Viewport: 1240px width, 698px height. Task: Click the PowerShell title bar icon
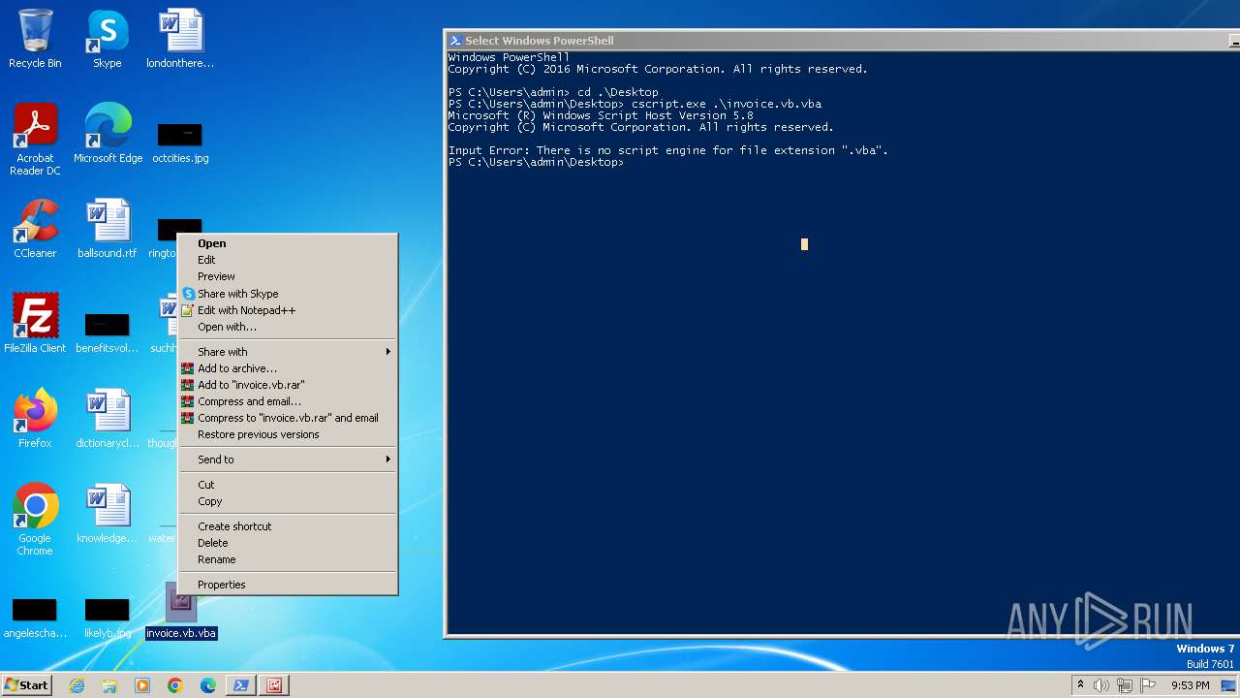455,40
